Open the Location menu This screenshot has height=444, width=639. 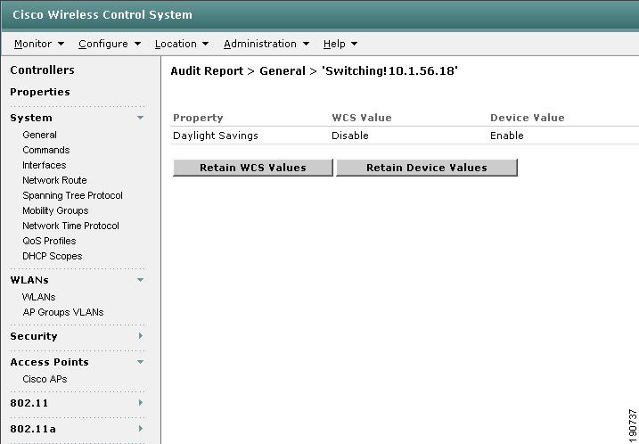point(182,44)
